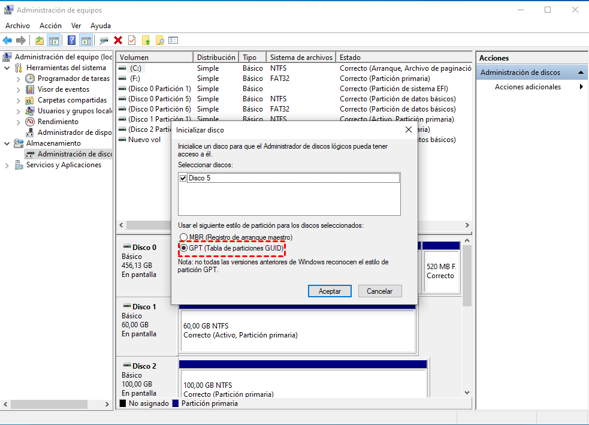Collapse Almacenamiento tree node
The image size is (589, 425).
tap(7, 143)
